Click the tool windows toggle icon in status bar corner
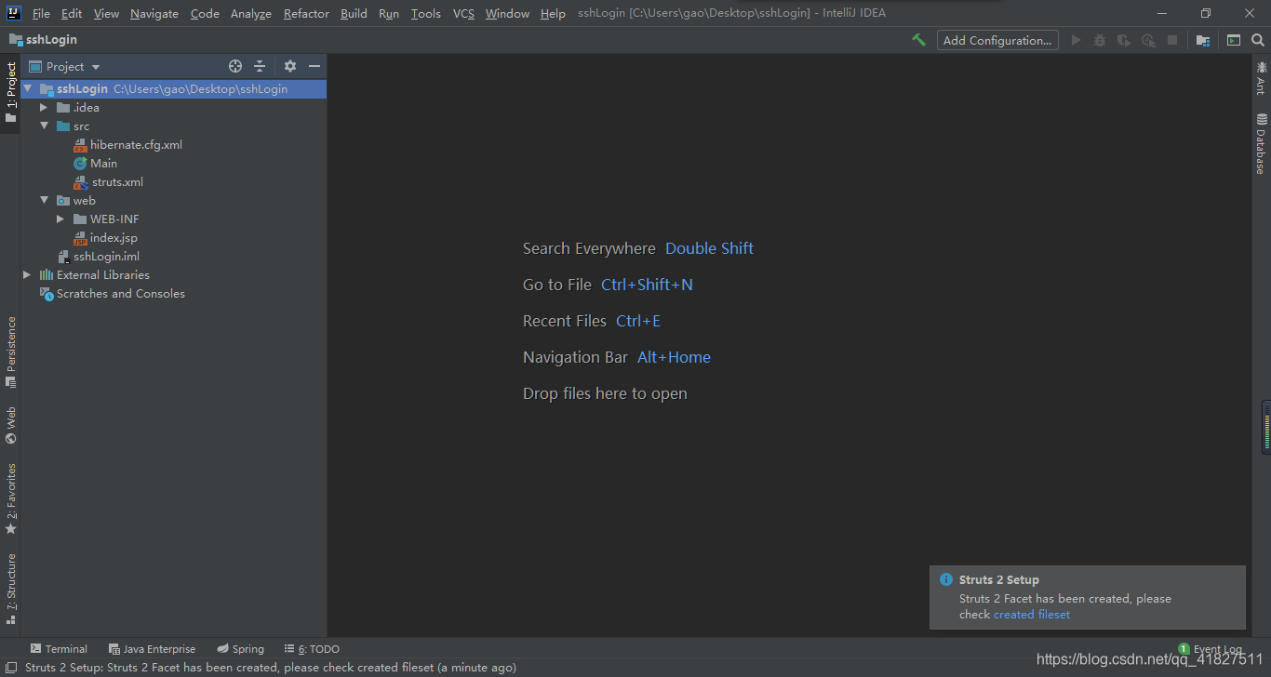This screenshot has height=677, width=1271. 10,667
